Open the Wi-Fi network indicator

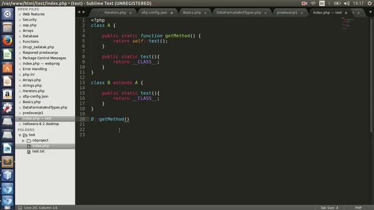(x=313, y=3)
